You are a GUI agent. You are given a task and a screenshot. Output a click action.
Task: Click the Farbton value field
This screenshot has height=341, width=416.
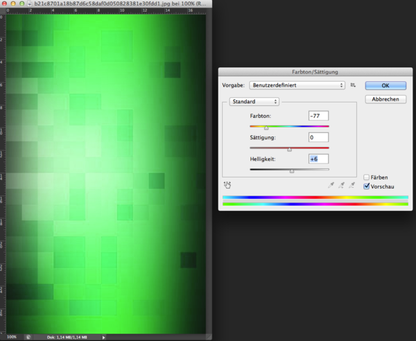pyautogui.click(x=319, y=116)
